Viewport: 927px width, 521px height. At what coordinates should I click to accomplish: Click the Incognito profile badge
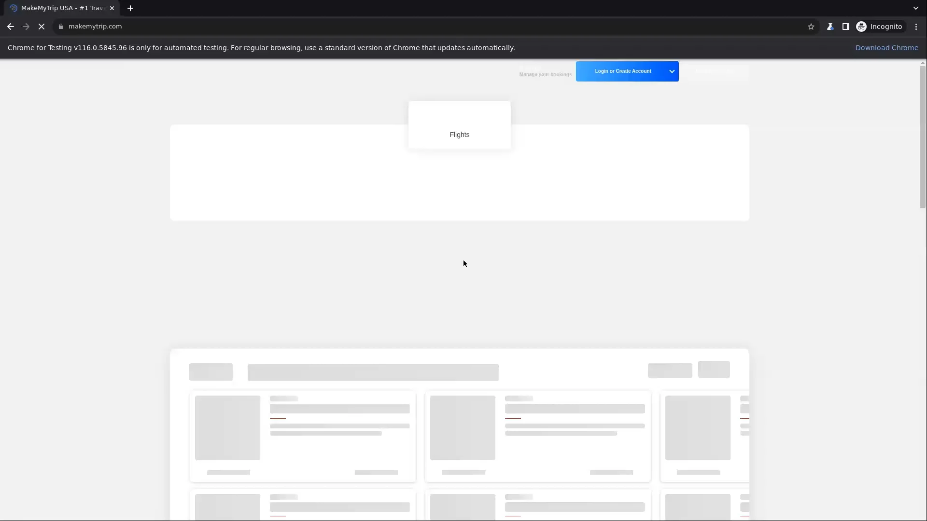[x=880, y=27]
